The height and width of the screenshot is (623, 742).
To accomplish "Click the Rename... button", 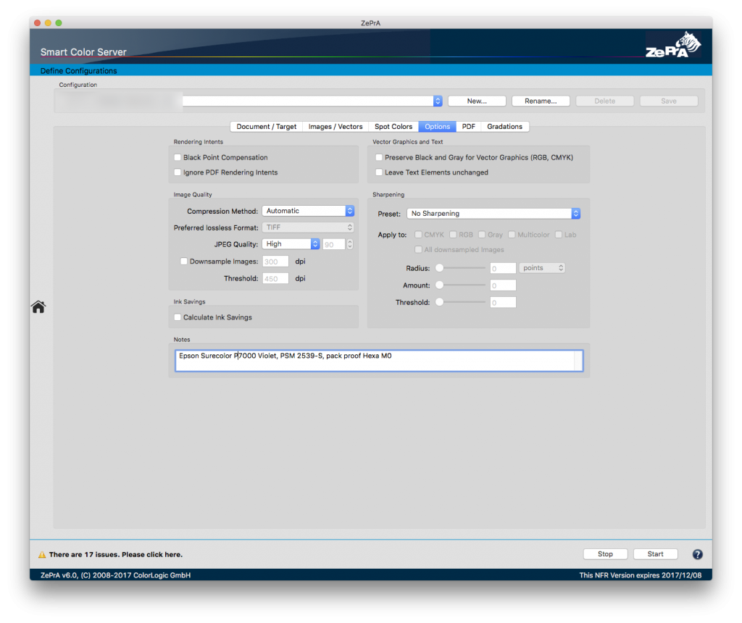I will click(x=541, y=101).
